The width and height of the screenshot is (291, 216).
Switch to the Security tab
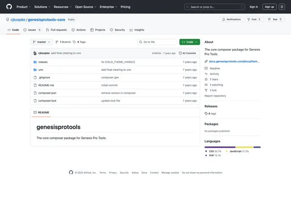pyautogui.click(x=117, y=30)
